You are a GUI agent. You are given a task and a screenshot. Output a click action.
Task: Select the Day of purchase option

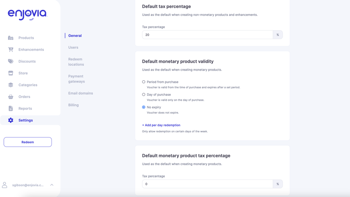click(144, 94)
